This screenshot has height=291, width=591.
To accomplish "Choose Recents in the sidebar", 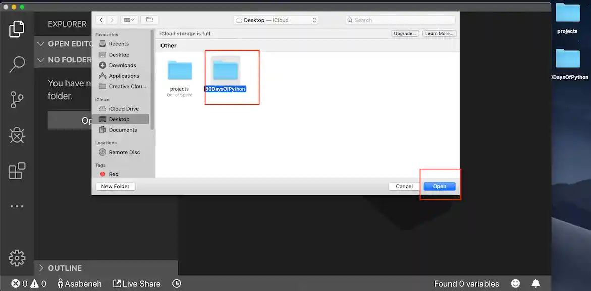I will click(122, 44).
